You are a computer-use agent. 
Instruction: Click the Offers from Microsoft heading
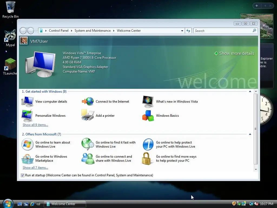(x=41, y=134)
